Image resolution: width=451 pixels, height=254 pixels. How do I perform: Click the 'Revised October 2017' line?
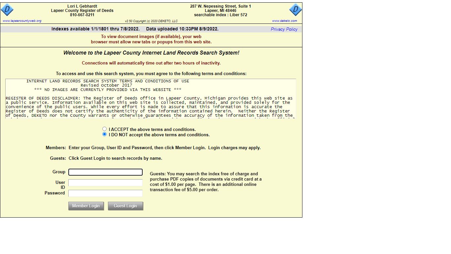(x=106, y=85)
